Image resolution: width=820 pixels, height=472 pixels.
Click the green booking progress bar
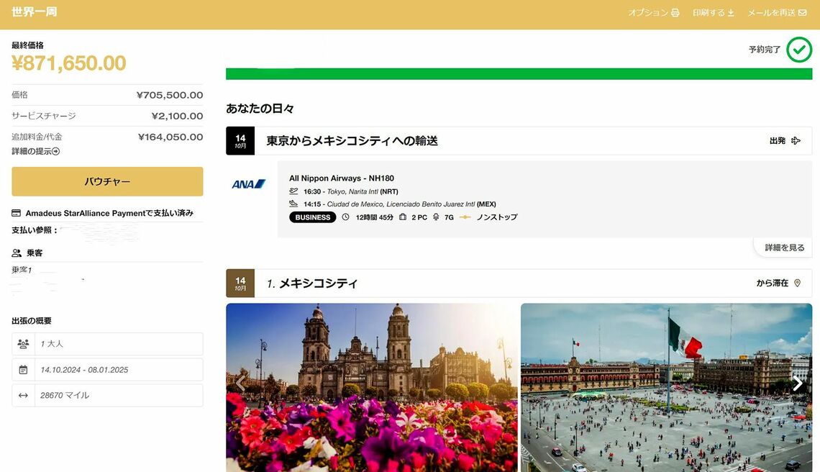point(518,73)
